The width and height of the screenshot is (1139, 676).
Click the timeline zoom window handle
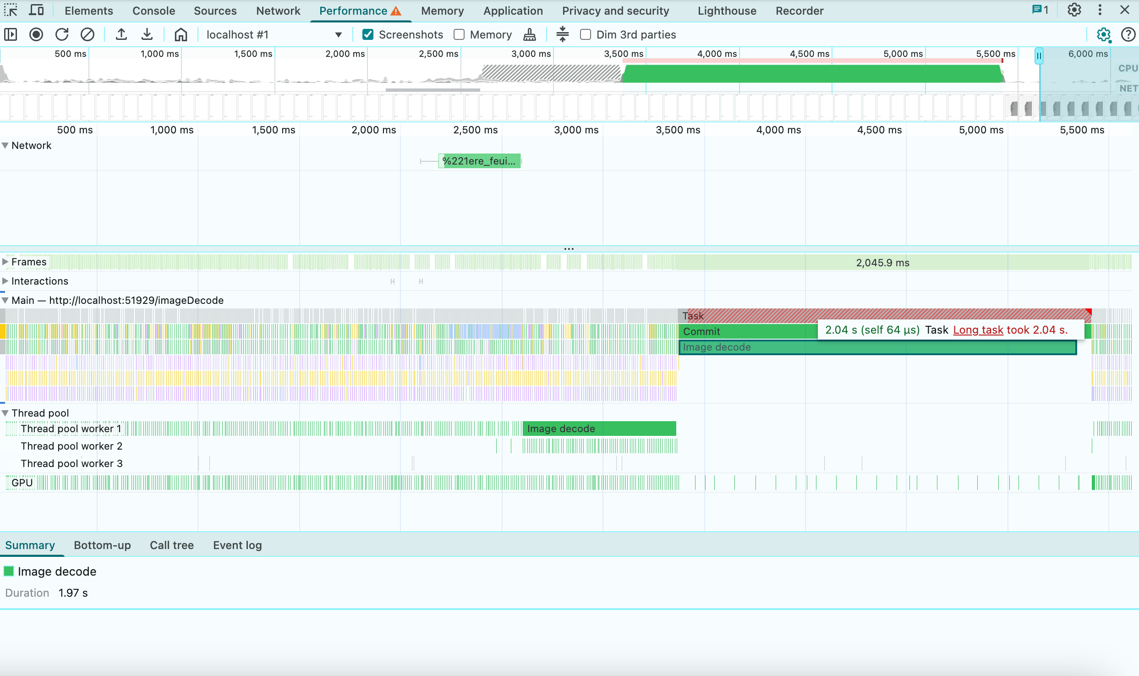tap(1039, 55)
